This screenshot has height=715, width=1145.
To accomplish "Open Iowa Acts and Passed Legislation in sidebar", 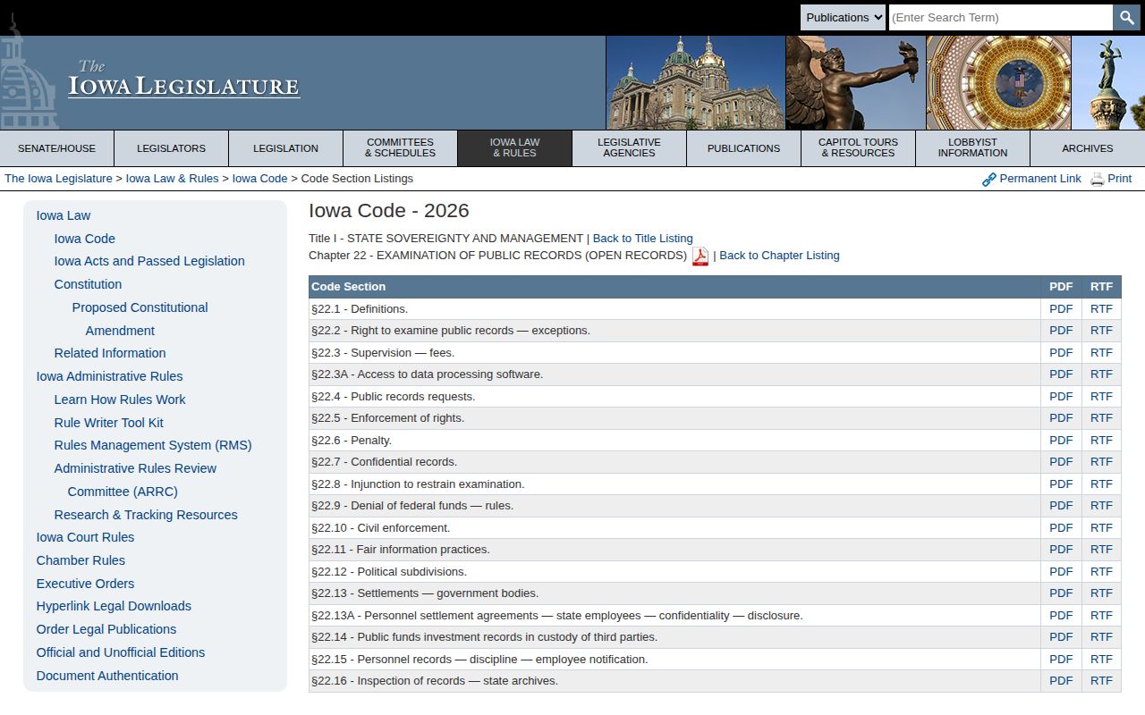I will [x=149, y=261].
